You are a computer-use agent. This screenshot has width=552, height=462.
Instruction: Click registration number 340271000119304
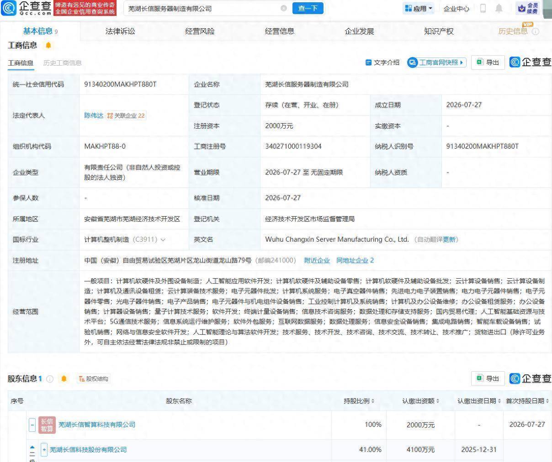point(293,146)
